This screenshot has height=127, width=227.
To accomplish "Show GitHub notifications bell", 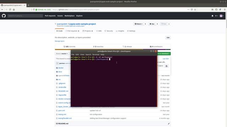I will tap(212, 16).
